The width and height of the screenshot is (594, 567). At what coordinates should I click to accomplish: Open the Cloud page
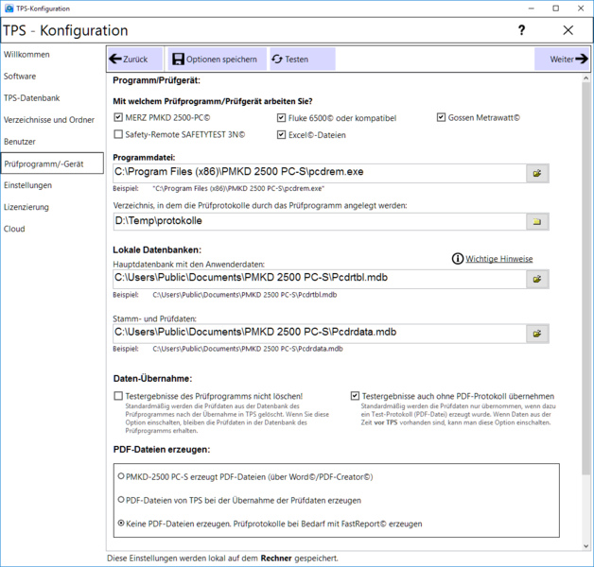(x=14, y=229)
